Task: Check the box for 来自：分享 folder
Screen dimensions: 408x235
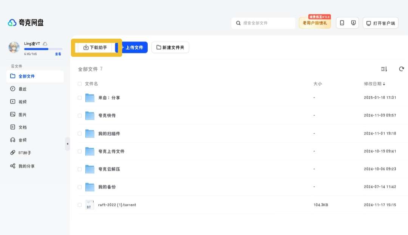Action: [x=79, y=98]
